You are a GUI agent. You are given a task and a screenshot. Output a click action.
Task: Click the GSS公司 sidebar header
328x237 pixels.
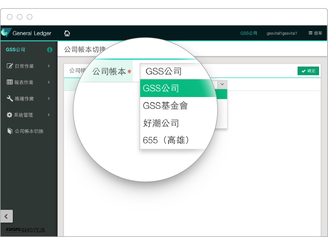[16, 50]
